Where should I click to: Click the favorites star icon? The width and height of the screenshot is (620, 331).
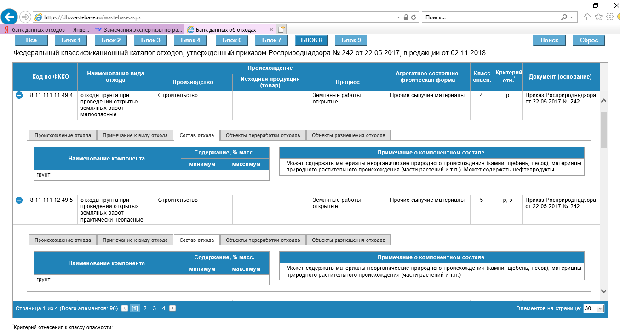click(x=598, y=17)
